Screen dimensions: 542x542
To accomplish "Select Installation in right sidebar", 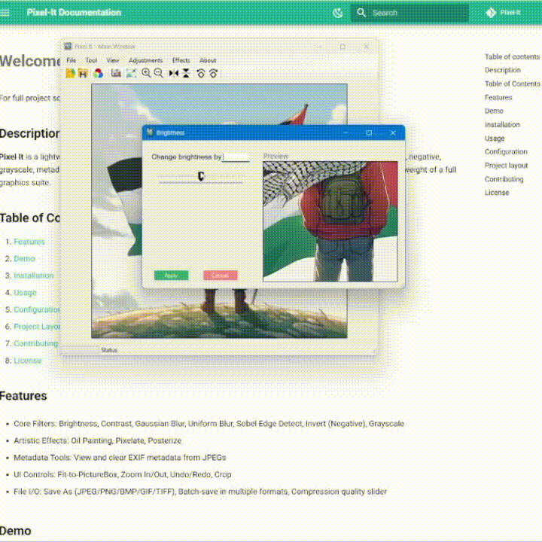I will click(502, 124).
